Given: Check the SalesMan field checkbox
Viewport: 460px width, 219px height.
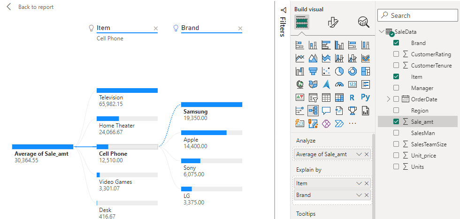Looking at the screenshot, I should click(396, 133).
